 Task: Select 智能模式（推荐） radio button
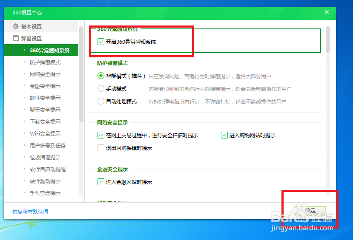101,76
